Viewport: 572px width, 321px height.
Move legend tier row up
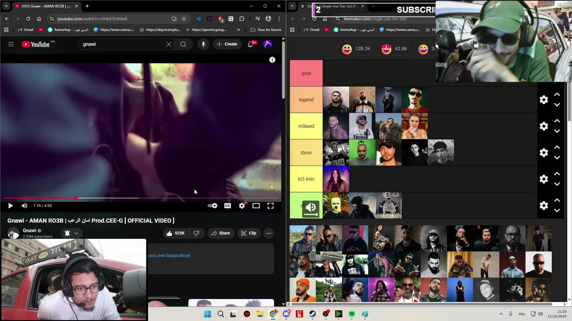click(557, 95)
